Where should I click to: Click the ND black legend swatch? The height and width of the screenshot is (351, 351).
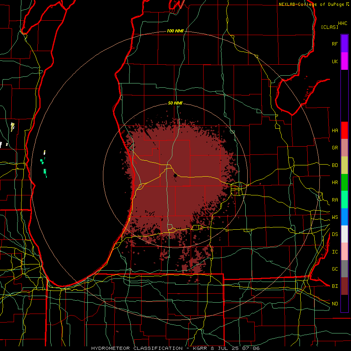click(344, 303)
